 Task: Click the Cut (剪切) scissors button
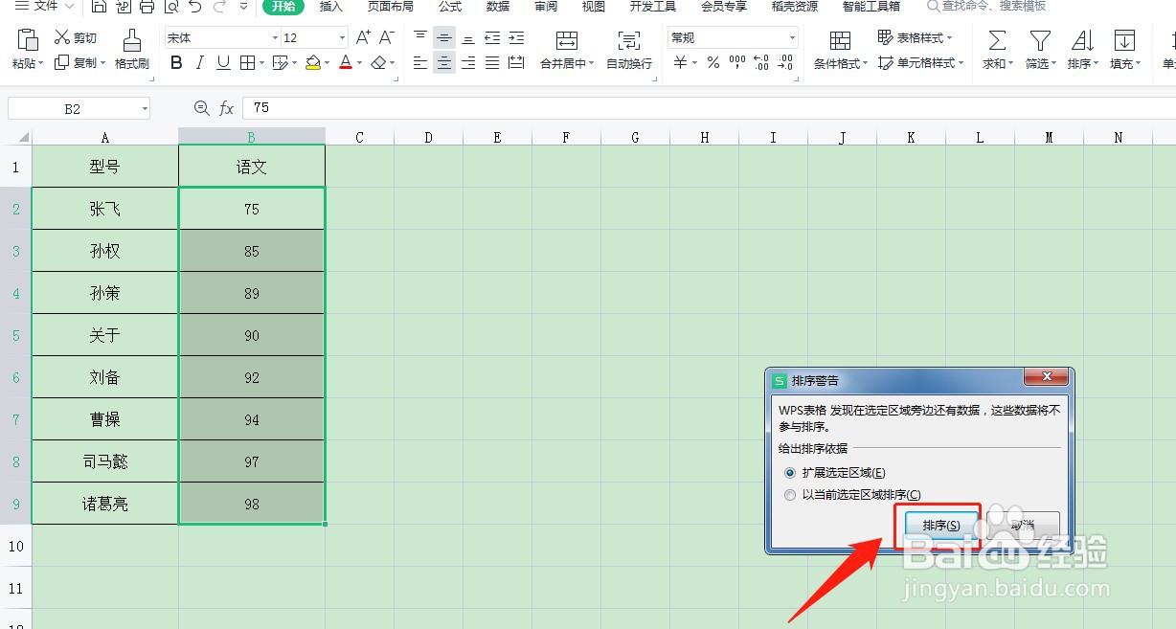click(76, 37)
